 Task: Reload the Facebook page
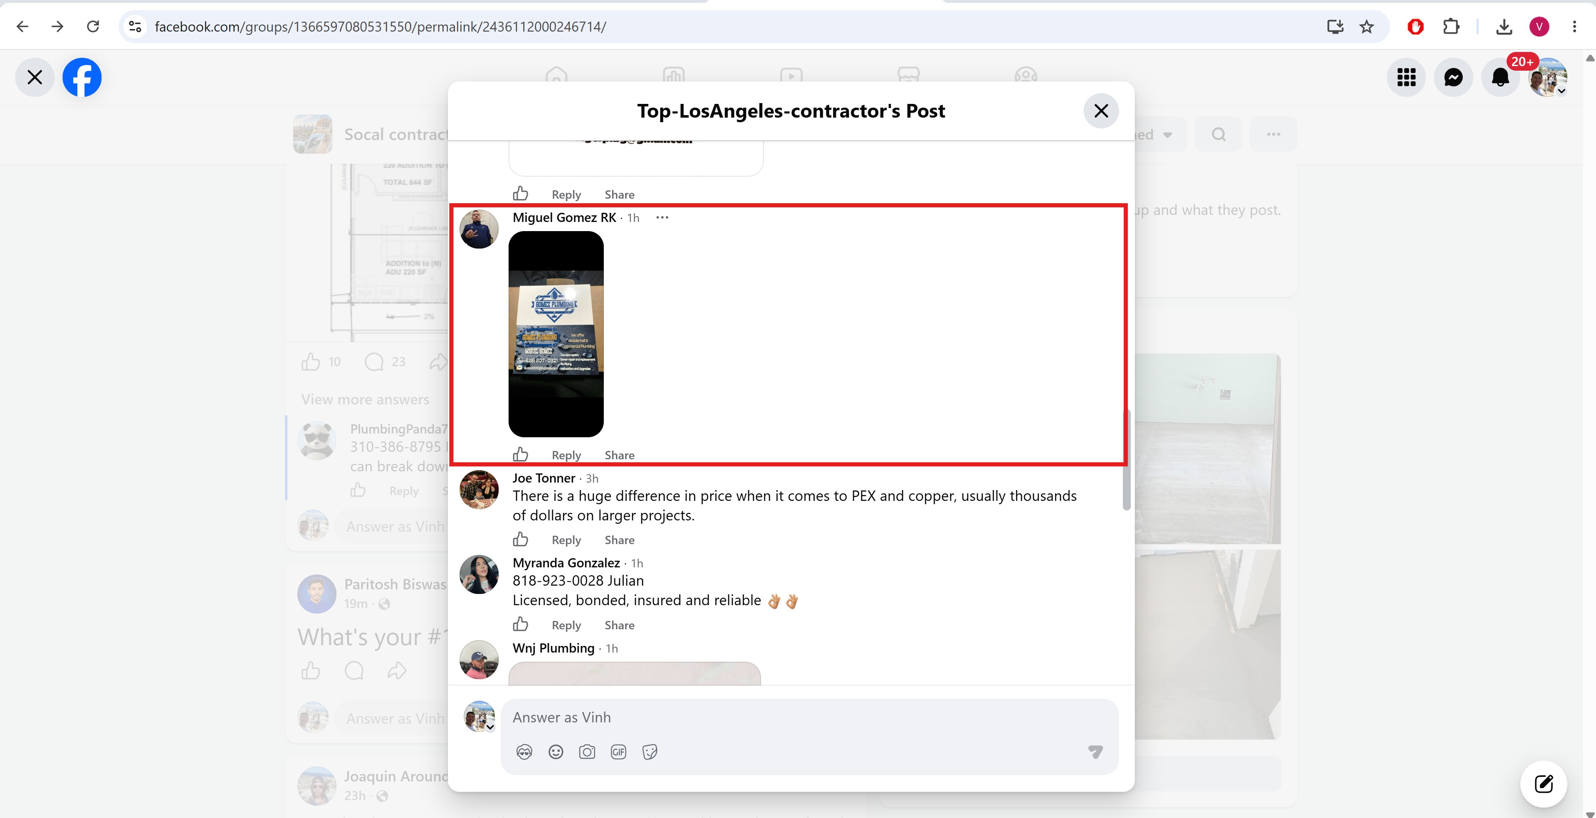pos(93,27)
